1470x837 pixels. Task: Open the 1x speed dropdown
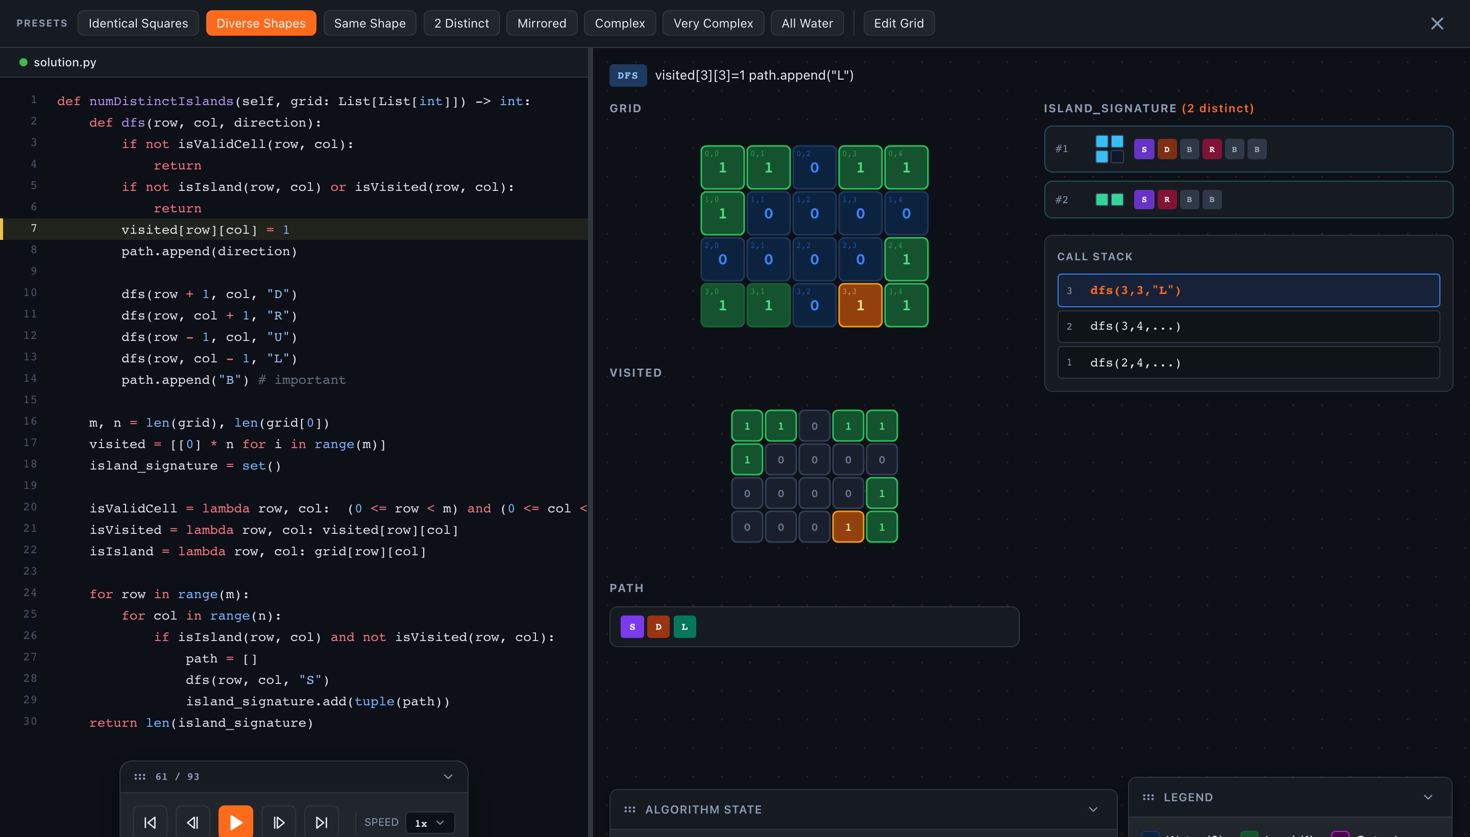point(429,823)
